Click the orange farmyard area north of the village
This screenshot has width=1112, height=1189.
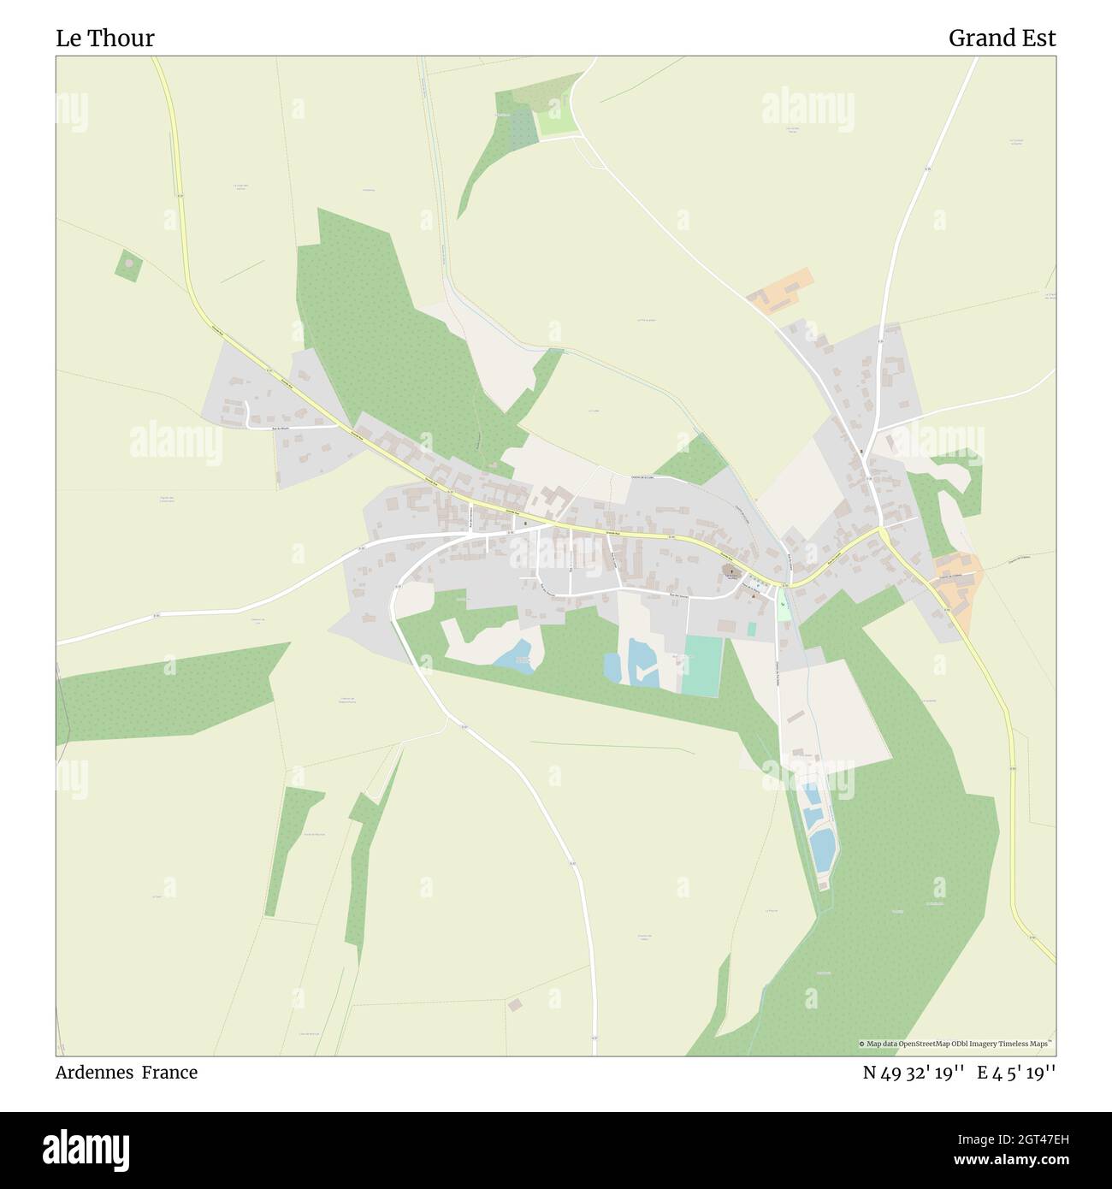tap(781, 292)
